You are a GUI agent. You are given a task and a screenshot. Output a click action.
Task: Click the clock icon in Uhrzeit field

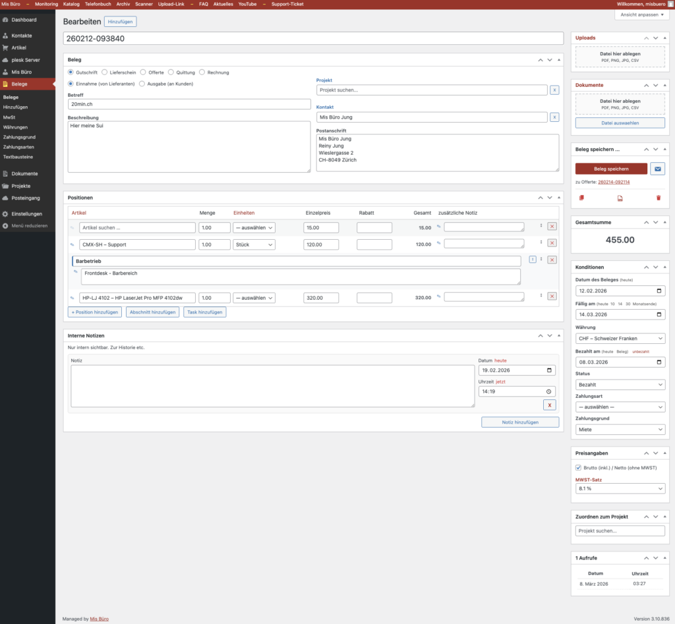tap(548, 391)
